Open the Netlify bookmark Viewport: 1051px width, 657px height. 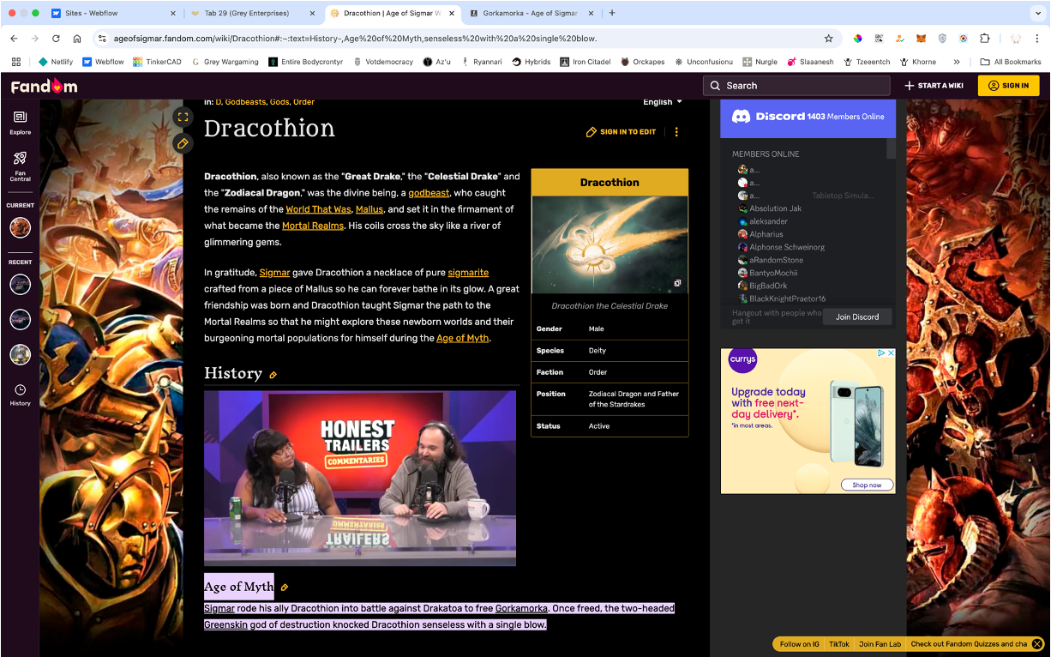click(x=56, y=62)
